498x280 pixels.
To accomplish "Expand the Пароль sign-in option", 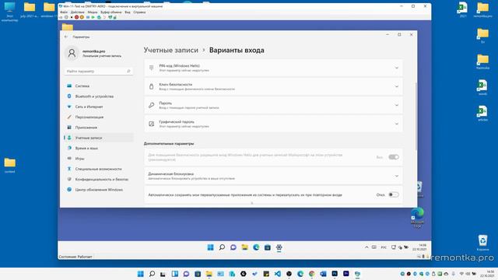I will click(273, 105).
